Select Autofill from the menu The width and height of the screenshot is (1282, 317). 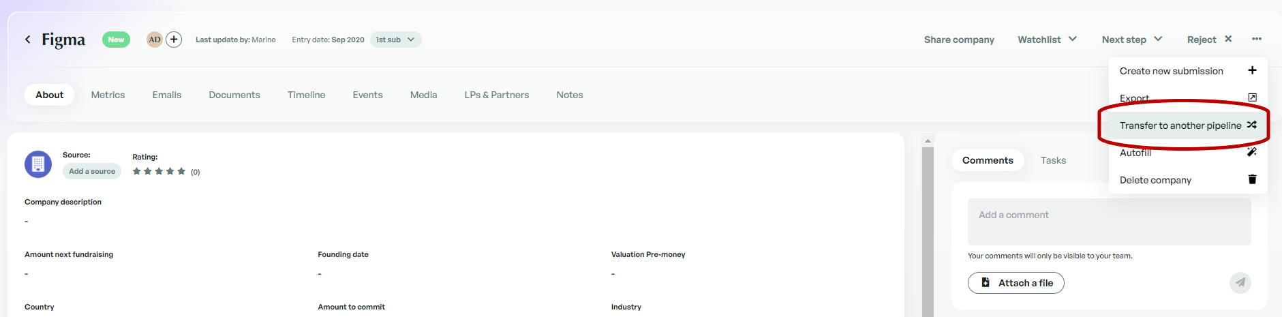point(1188,153)
